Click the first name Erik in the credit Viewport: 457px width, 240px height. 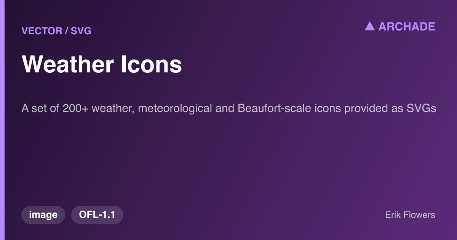pyautogui.click(x=393, y=215)
